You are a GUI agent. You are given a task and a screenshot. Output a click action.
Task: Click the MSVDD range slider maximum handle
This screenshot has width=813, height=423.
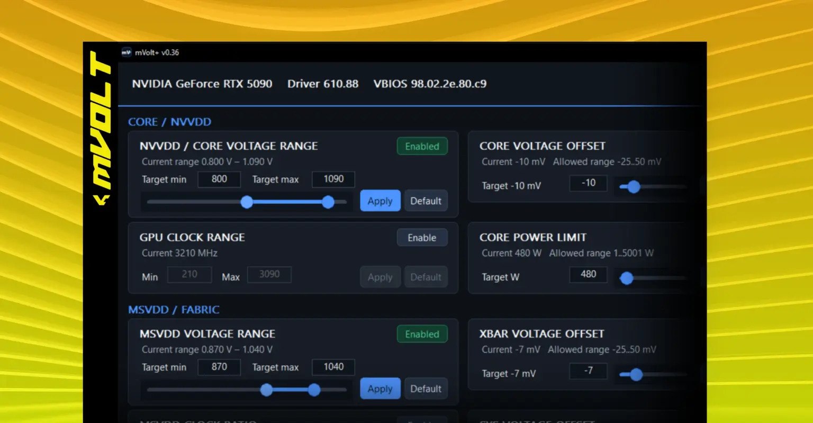[x=314, y=390]
